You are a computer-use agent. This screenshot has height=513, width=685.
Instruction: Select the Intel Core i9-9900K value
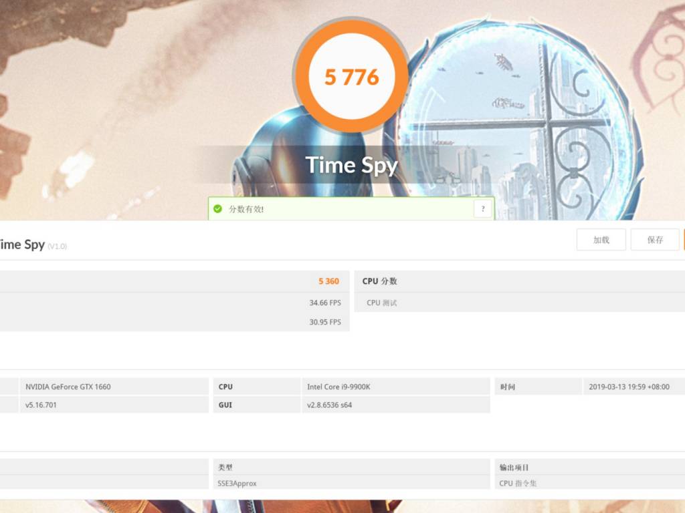tap(338, 387)
